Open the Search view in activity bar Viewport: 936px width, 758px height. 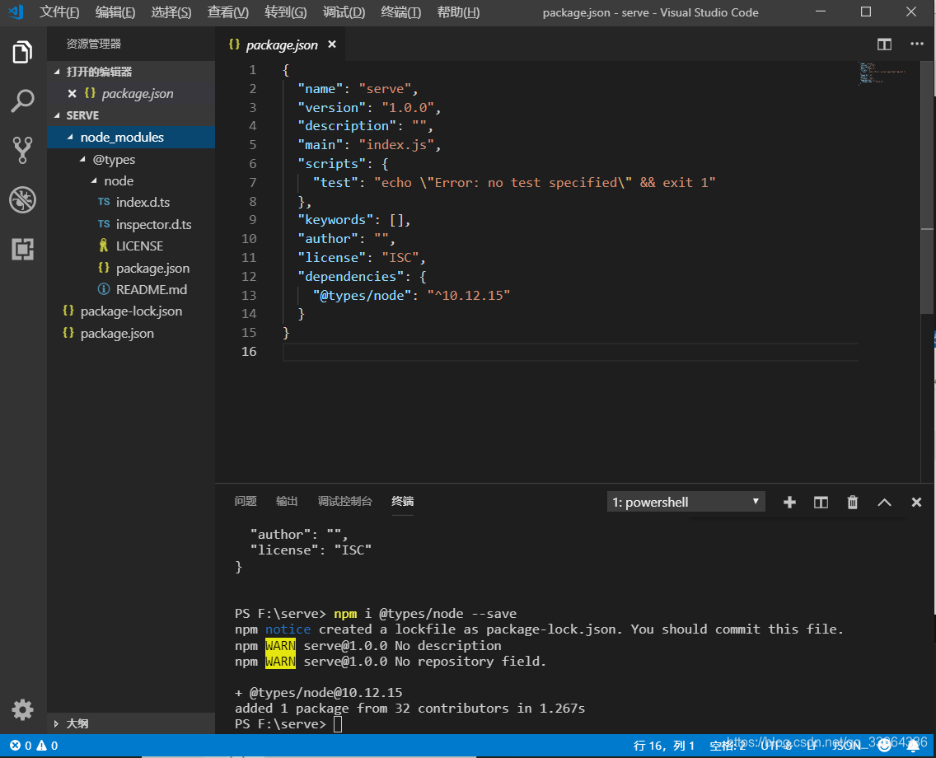[x=23, y=101]
